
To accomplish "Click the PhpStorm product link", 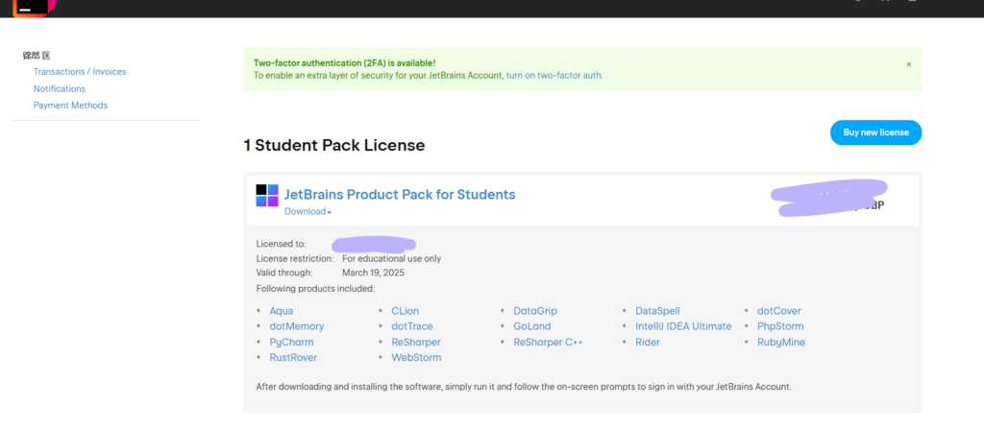I will click(x=780, y=326).
